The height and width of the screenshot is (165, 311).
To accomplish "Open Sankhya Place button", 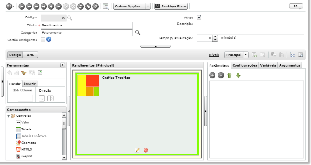I will [171, 6].
